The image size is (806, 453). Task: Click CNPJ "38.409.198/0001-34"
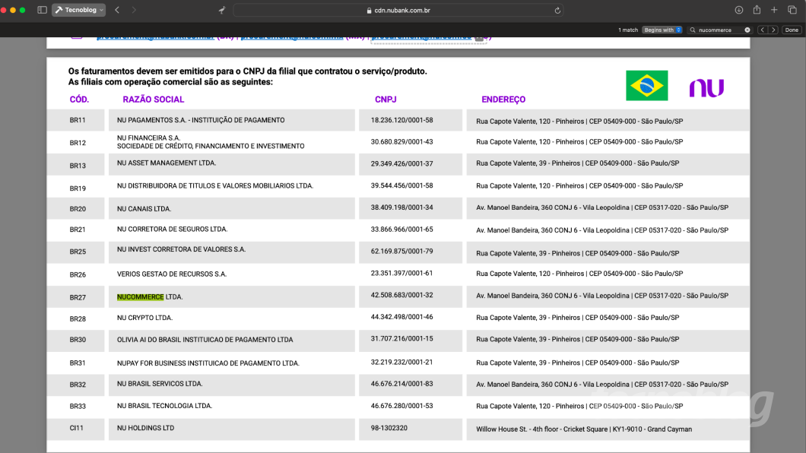[402, 207]
